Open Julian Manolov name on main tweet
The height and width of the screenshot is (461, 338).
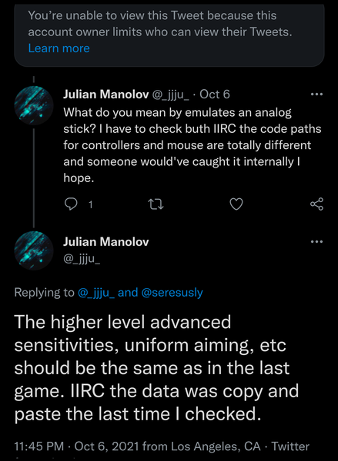pyautogui.click(x=106, y=242)
